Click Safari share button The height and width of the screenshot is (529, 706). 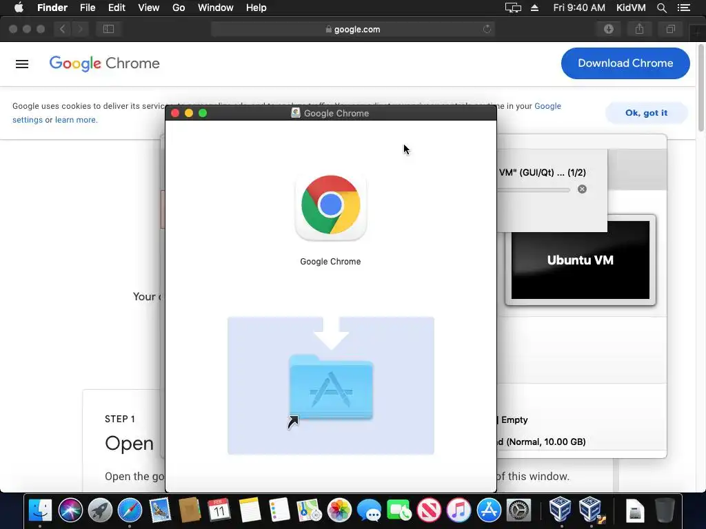pos(639,29)
